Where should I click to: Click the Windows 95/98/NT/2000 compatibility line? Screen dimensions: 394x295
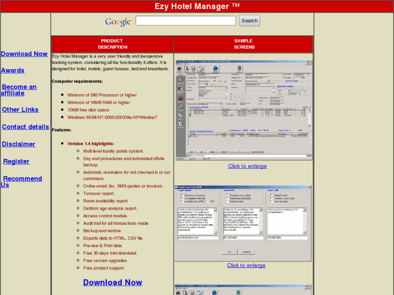tap(112, 117)
